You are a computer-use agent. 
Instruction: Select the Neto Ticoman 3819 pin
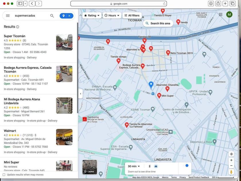coord(168,53)
